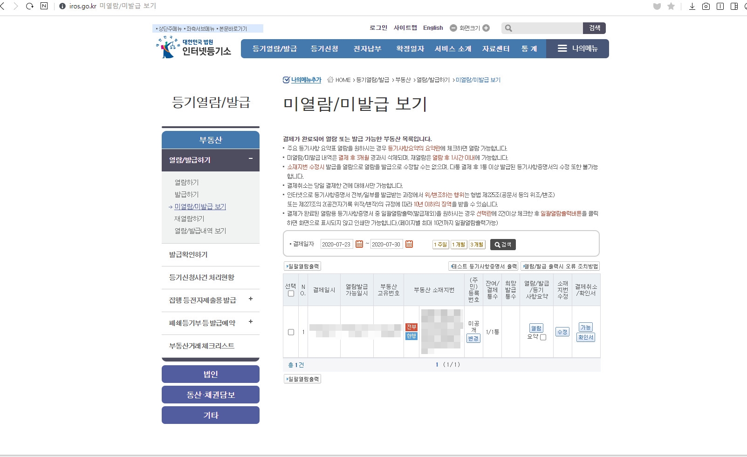The width and height of the screenshot is (747, 457).
Task: Open the 나의메뉴 hamburger menu
Action: pyautogui.click(x=577, y=48)
